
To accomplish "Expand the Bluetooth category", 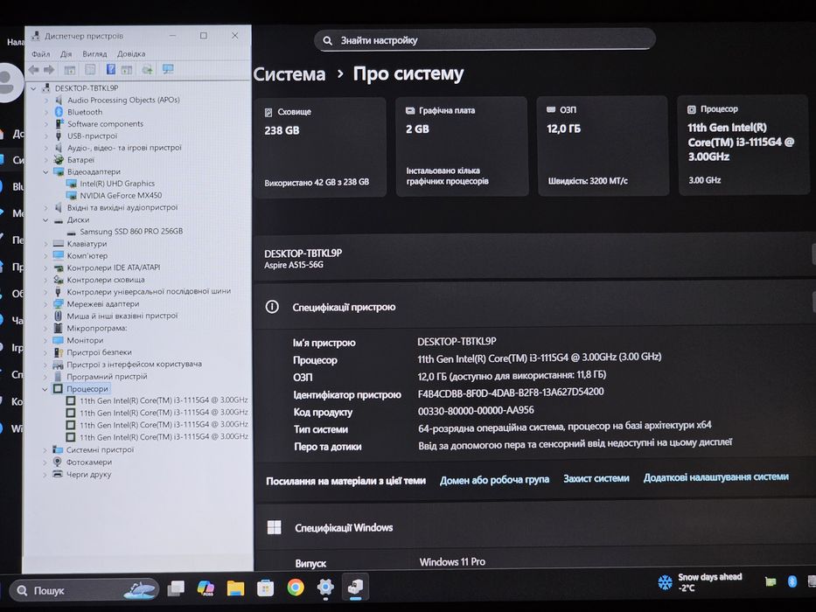I will [46, 112].
